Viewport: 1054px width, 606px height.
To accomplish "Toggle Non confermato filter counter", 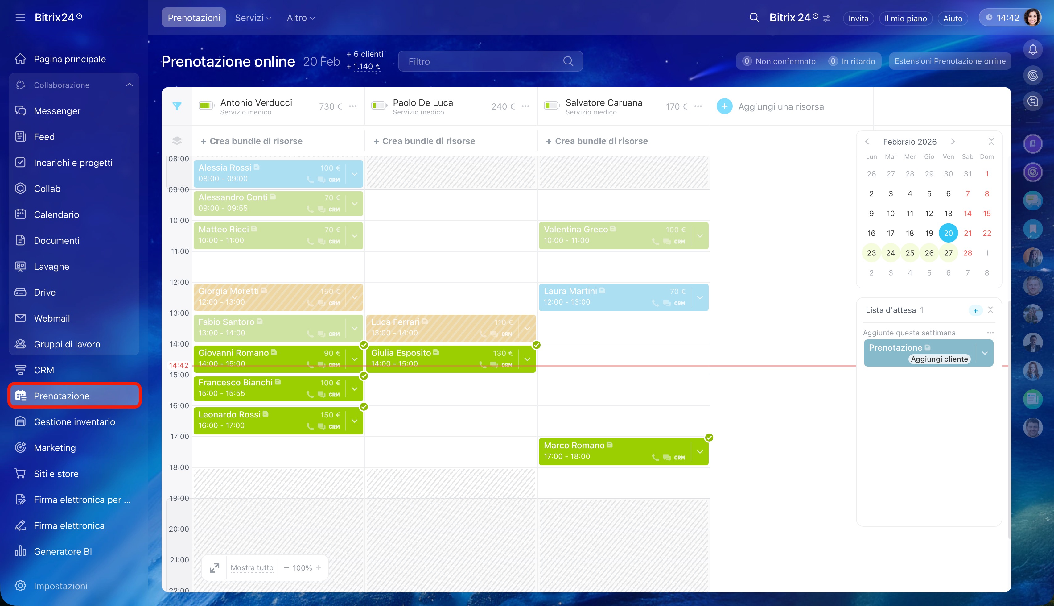I will tap(779, 61).
